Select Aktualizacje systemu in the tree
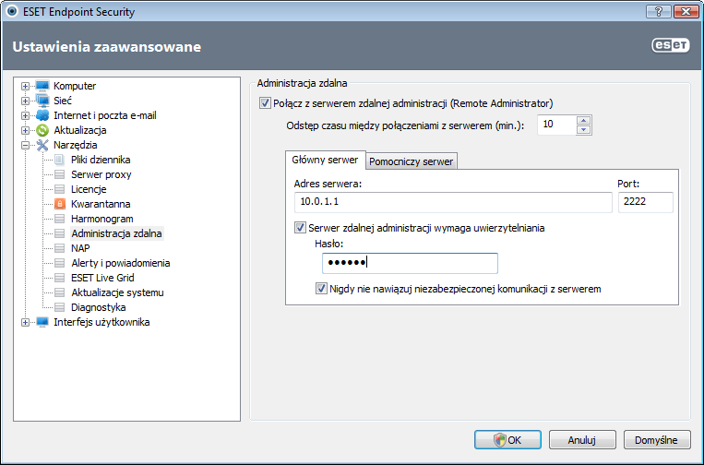 click(117, 292)
